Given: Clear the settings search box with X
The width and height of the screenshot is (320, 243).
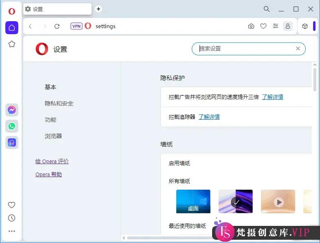Looking at the screenshot, I should 298,48.
